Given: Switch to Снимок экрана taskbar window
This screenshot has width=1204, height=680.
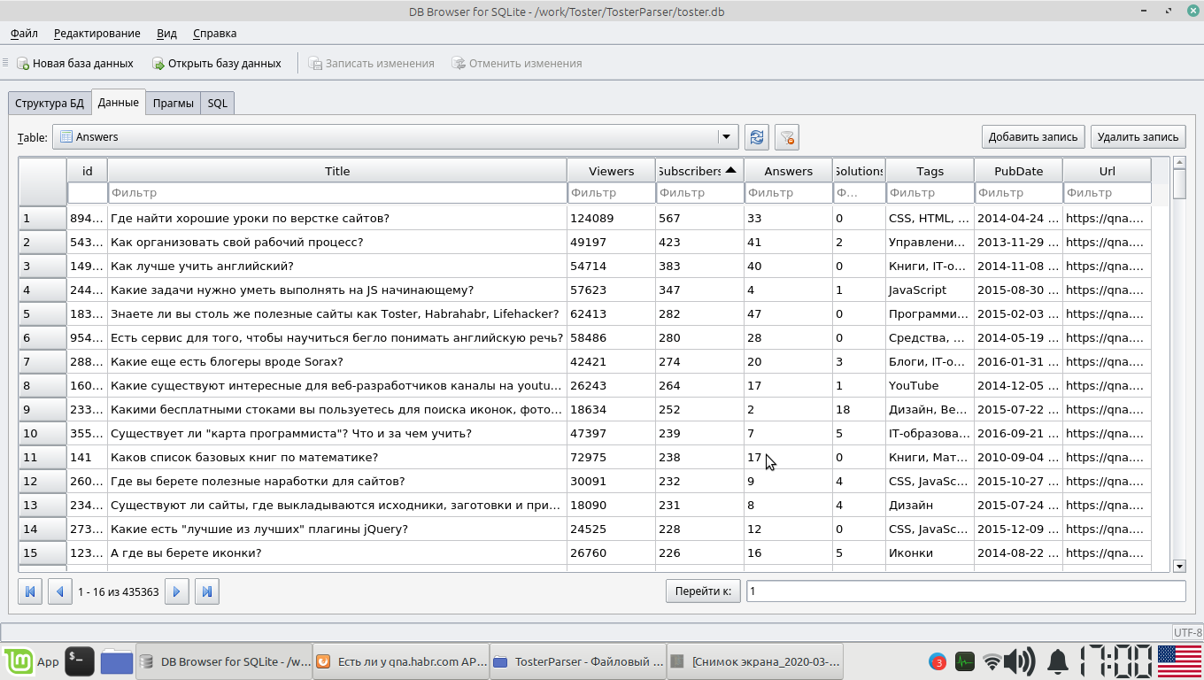Looking at the screenshot, I should click(x=755, y=661).
